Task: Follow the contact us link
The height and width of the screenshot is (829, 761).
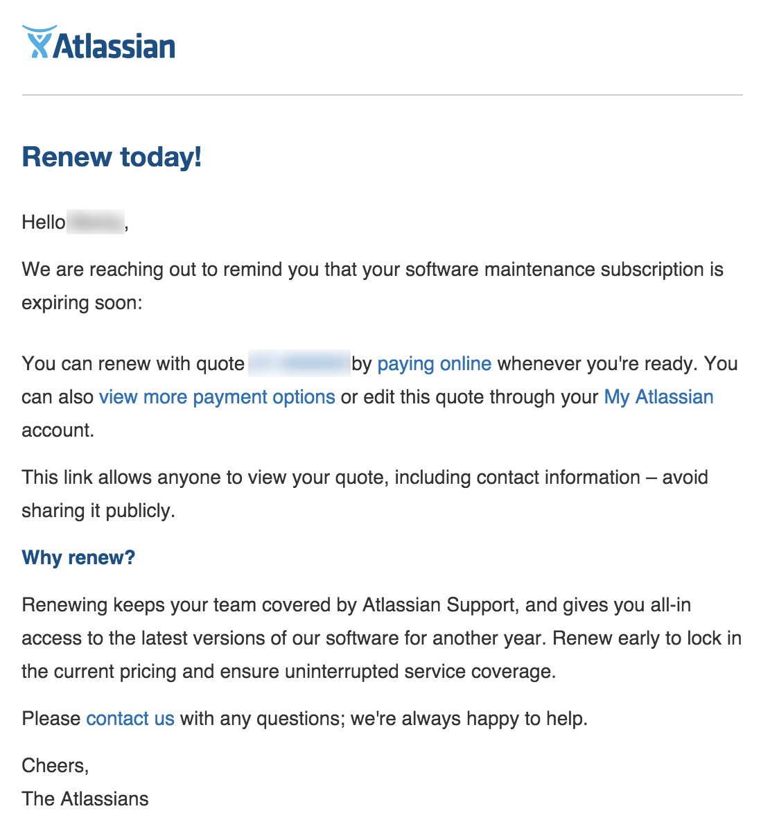Action: [130, 719]
